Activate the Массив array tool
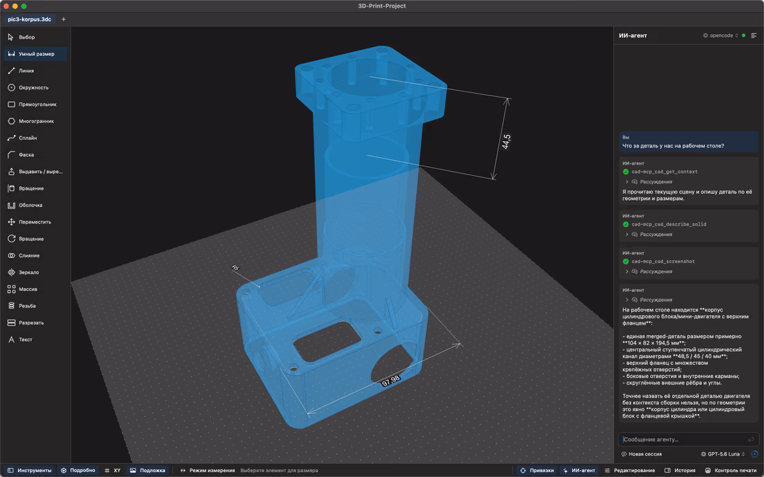Image resolution: width=764 pixels, height=477 pixels. pos(35,289)
